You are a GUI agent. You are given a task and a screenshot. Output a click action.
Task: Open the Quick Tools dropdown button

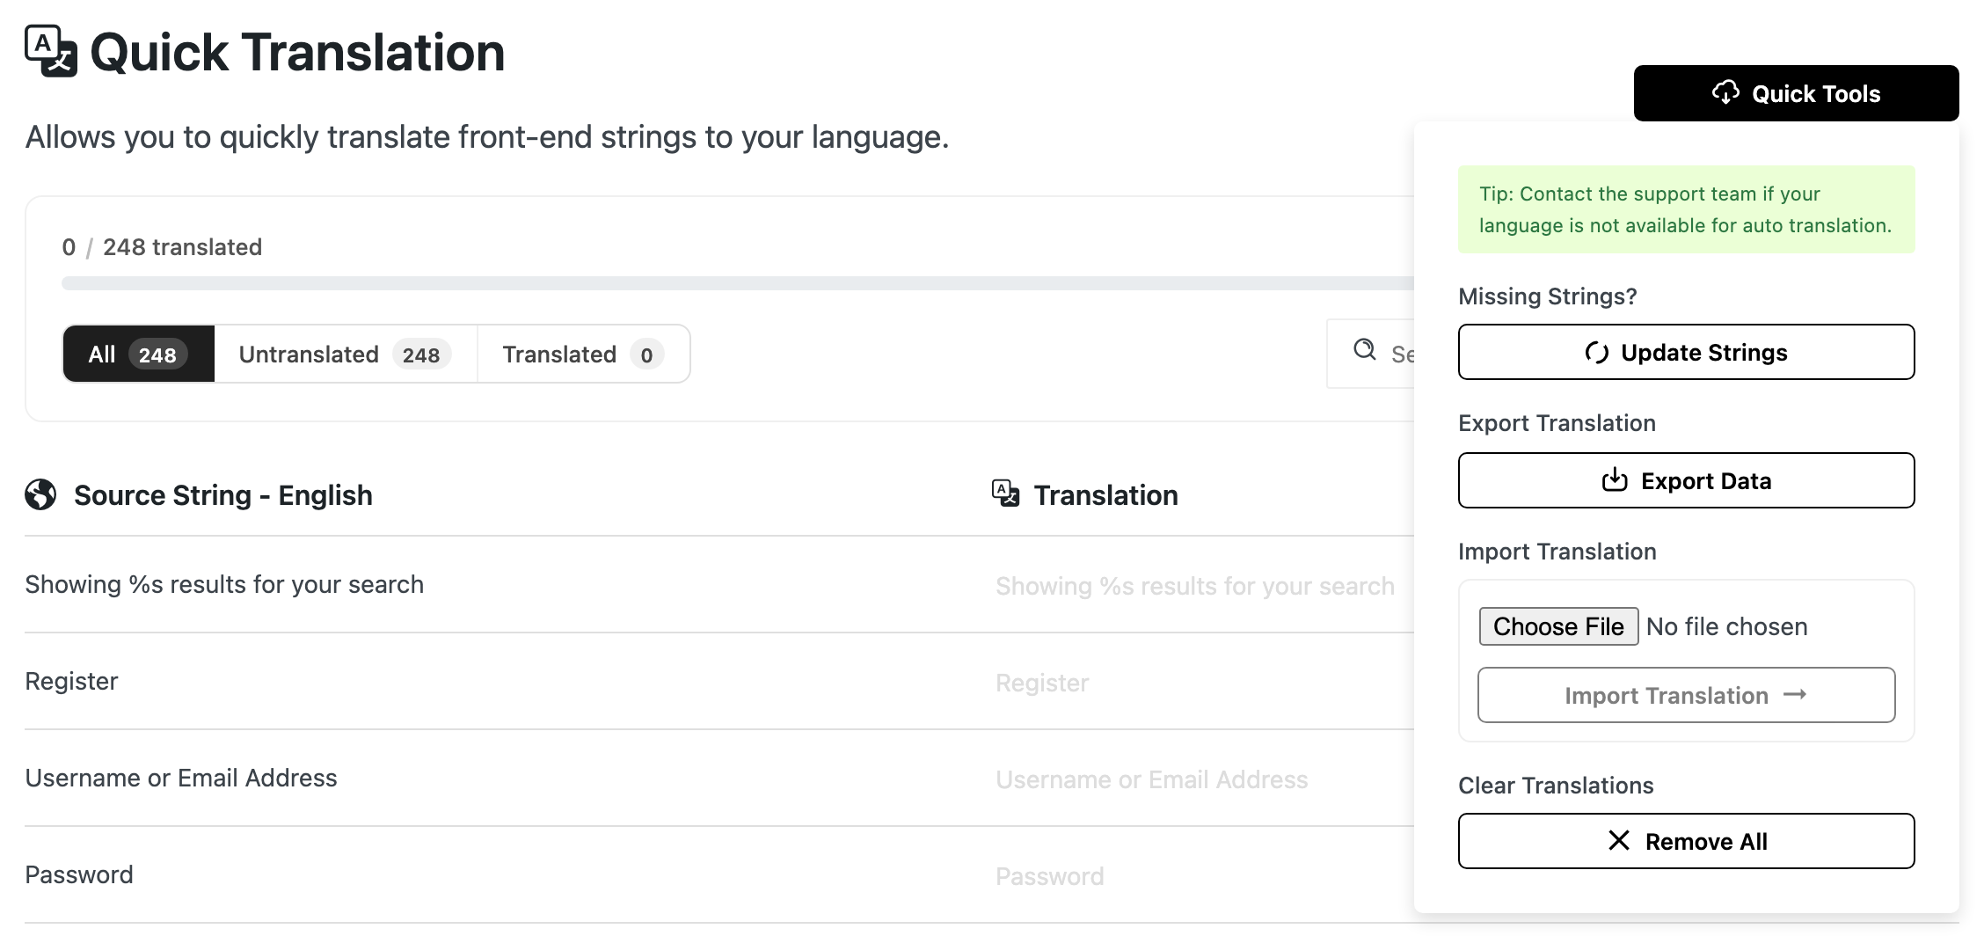click(x=1796, y=93)
